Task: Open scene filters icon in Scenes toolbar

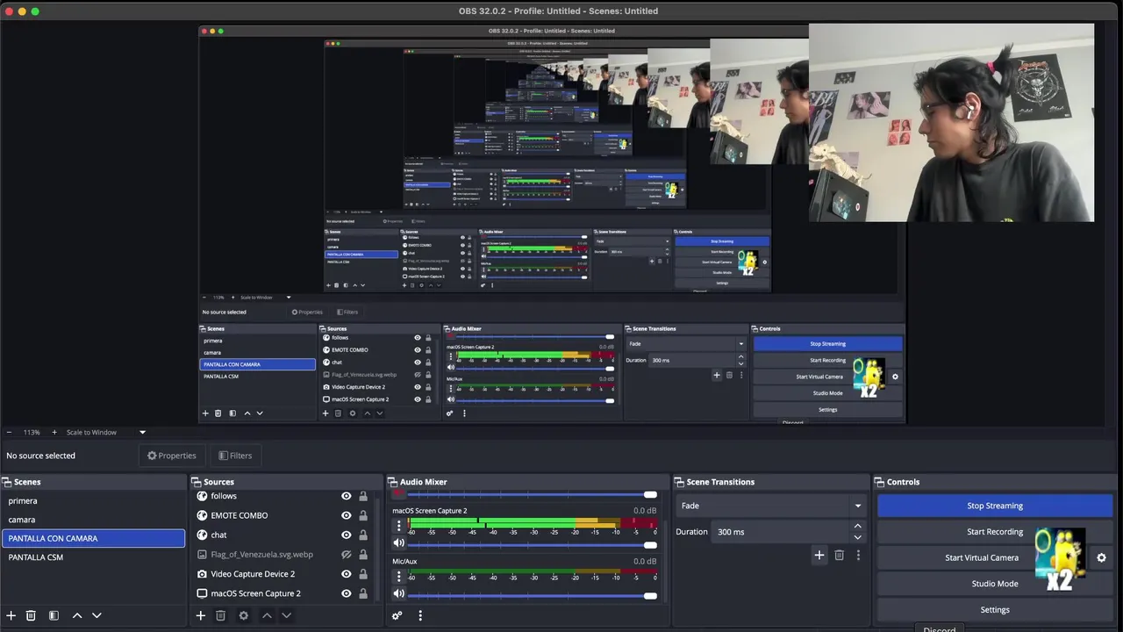Action: (x=54, y=616)
